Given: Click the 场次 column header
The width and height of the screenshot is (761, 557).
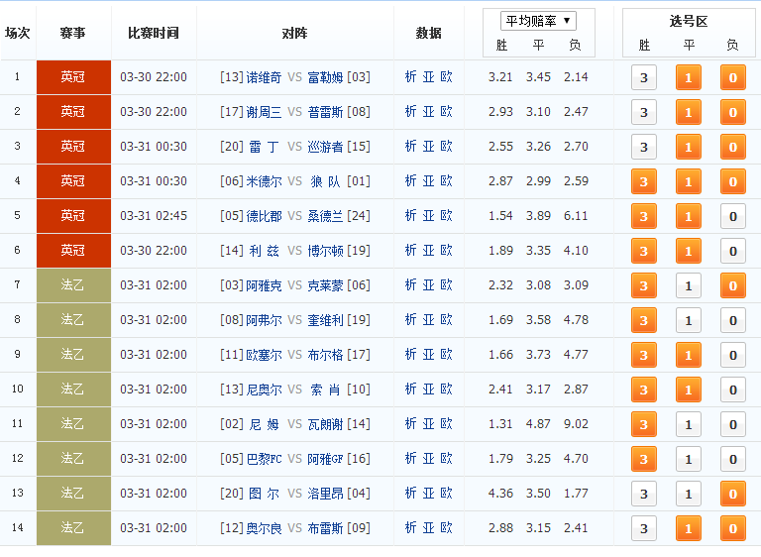Looking at the screenshot, I should (18, 33).
